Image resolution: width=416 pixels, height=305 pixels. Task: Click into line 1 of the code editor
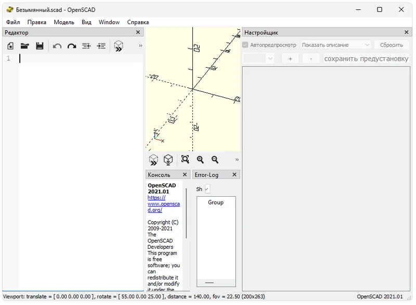point(81,58)
